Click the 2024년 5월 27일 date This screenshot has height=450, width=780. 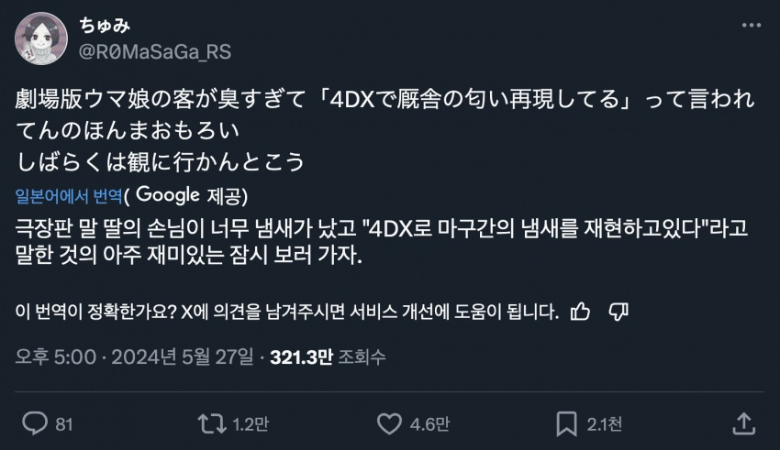182,357
